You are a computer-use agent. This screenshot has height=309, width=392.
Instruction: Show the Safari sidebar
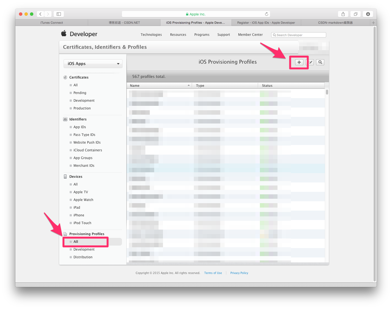click(x=59, y=14)
